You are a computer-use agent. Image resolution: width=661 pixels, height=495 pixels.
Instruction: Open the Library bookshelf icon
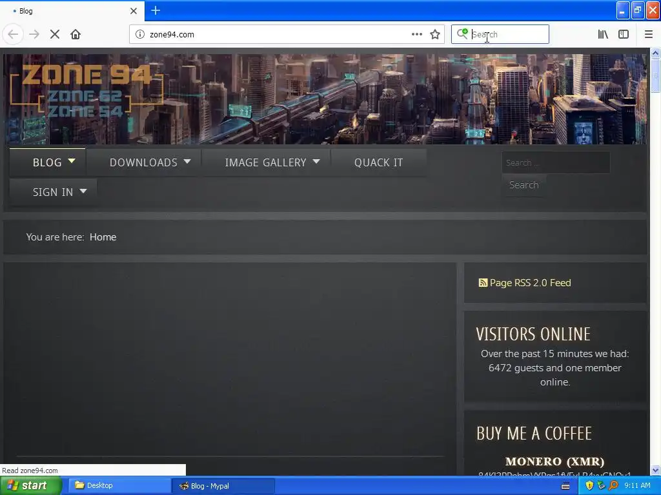click(603, 34)
